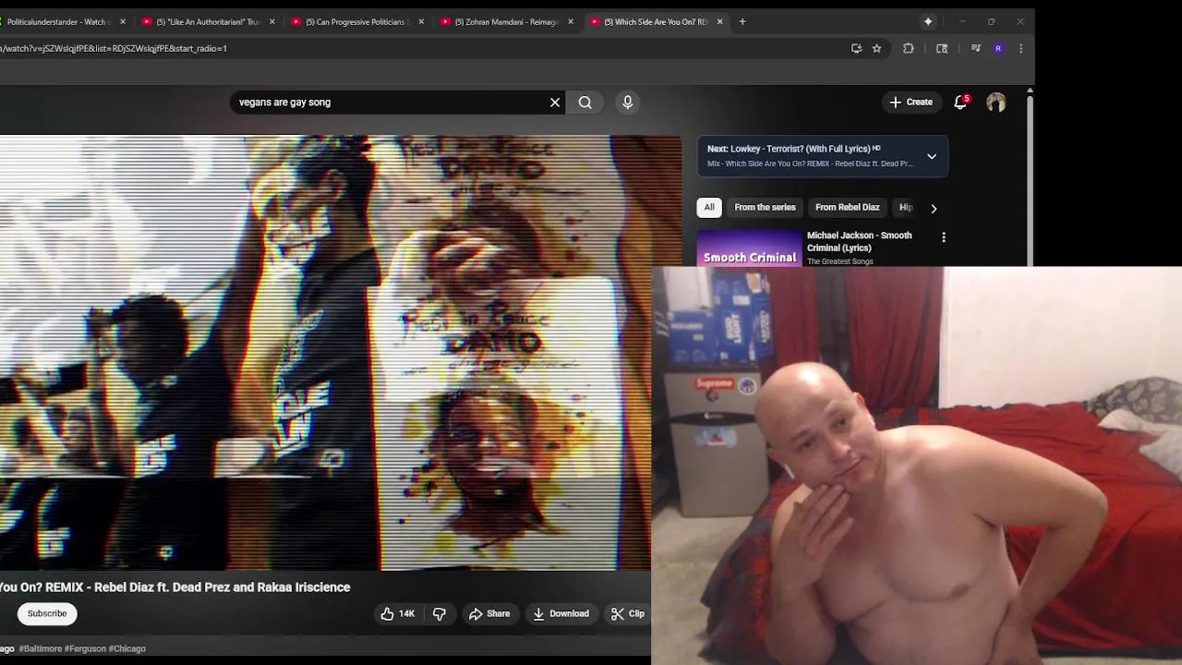Select the From the series chip
This screenshot has height=665, width=1182.
tap(765, 208)
